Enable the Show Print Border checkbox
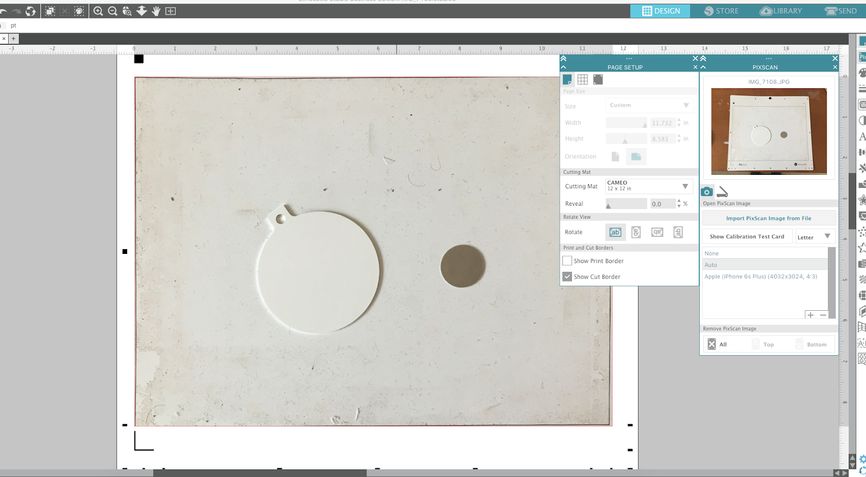 (x=567, y=261)
